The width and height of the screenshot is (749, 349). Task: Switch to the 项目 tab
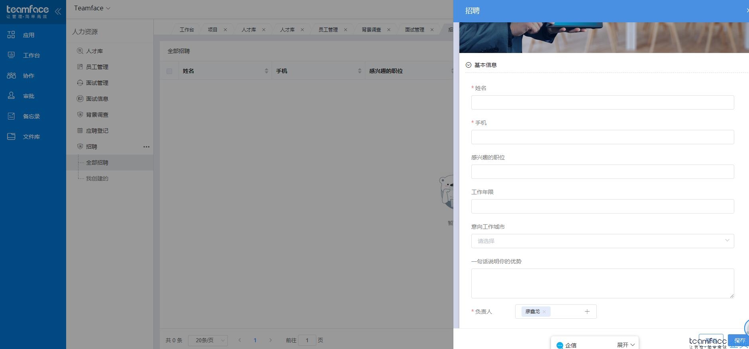(213, 29)
